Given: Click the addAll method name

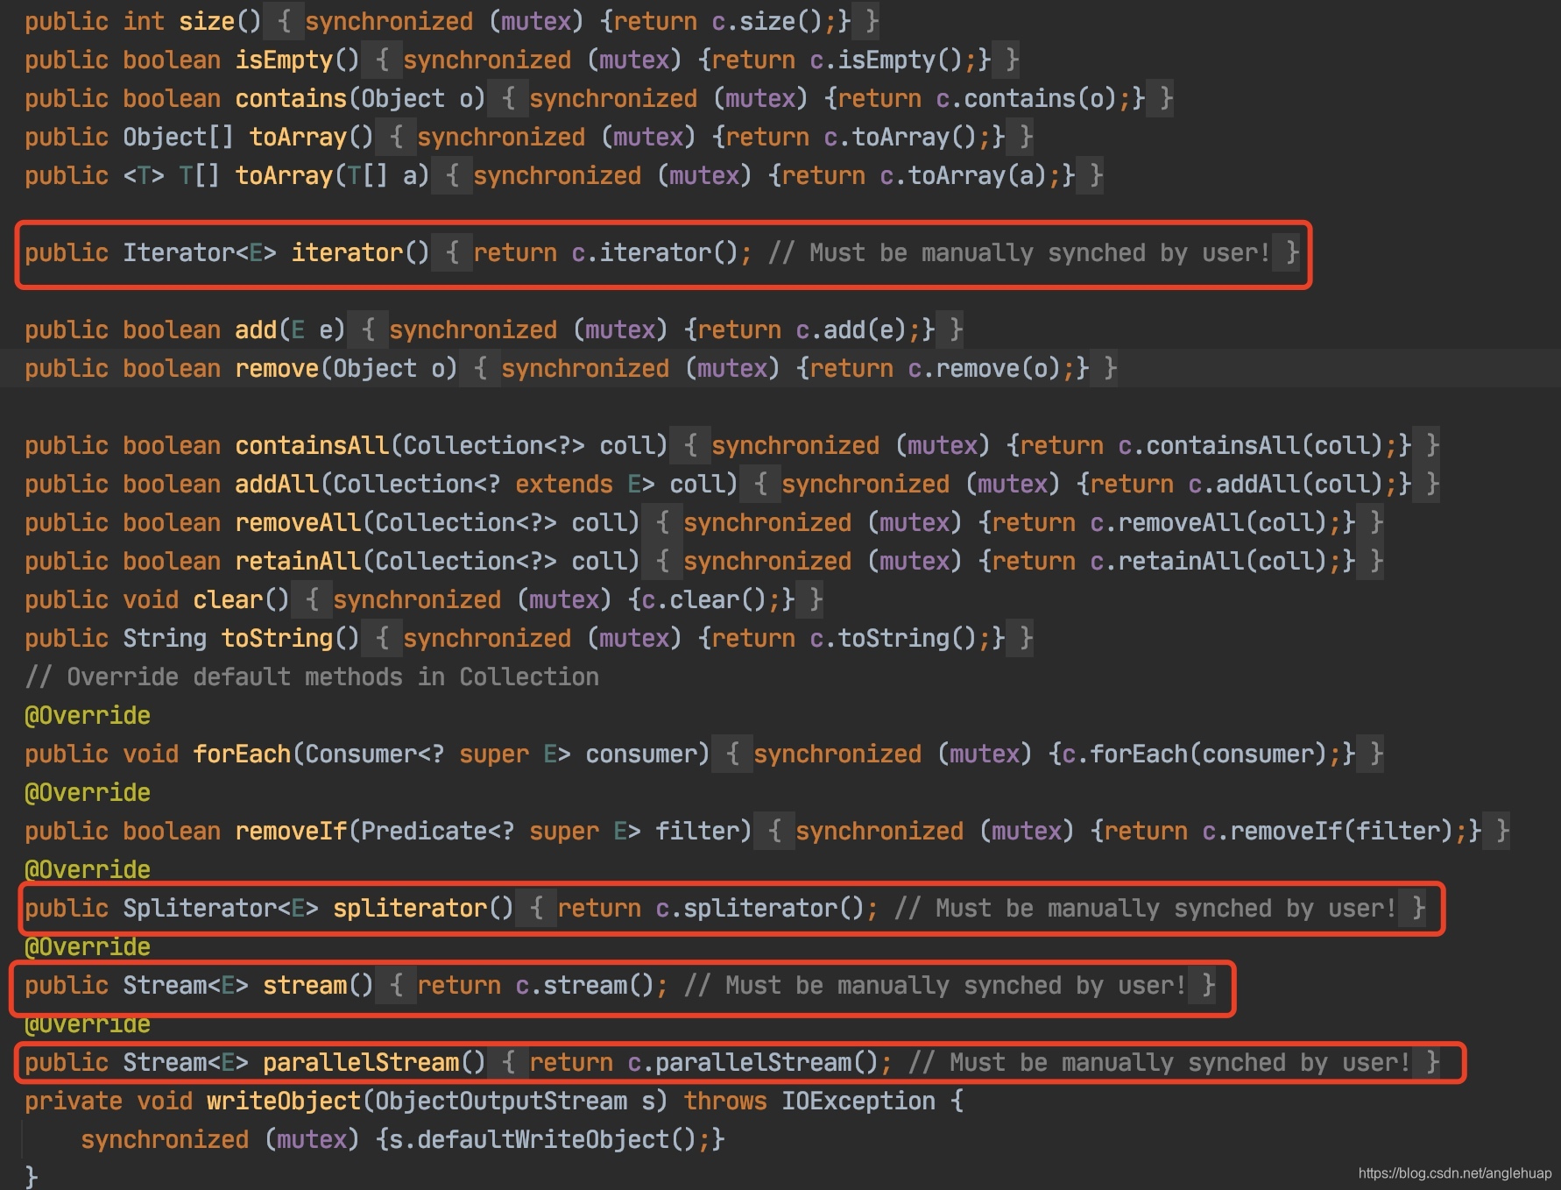Looking at the screenshot, I should click(277, 484).
